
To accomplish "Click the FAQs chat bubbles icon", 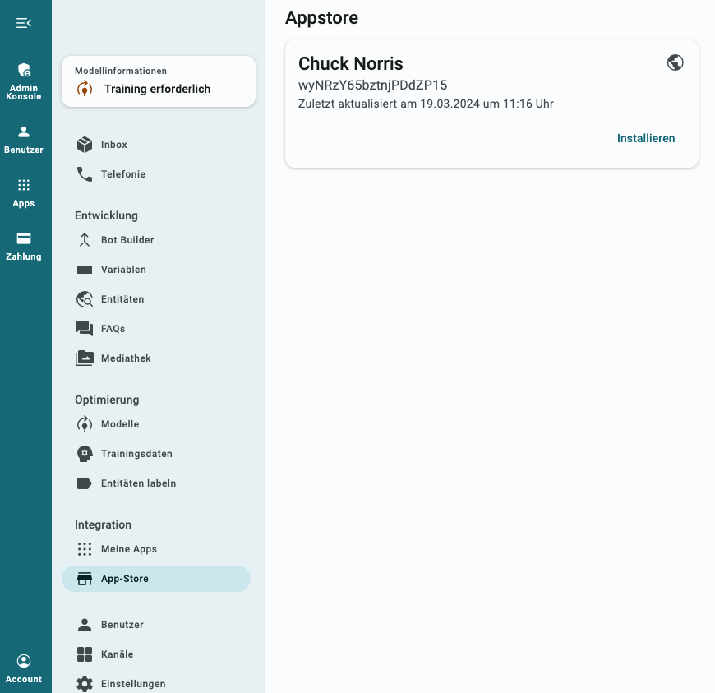I will click(85, 329).
